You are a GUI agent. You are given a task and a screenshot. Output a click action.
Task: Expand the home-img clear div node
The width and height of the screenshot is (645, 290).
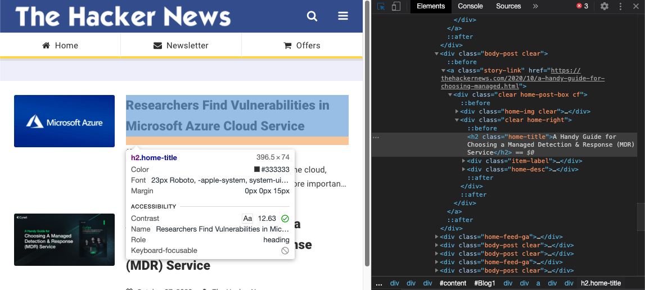click(x=457, y=111)
